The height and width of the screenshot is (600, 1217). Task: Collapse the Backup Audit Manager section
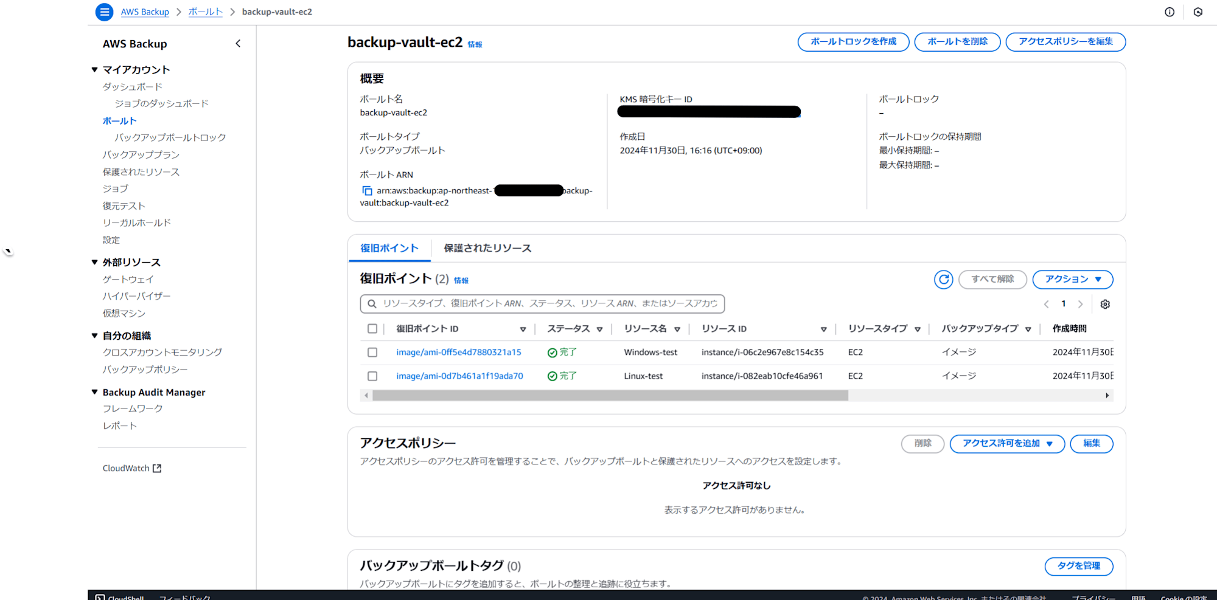coord(94,392)
